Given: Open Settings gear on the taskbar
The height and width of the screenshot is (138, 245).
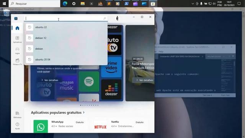Looking at the screenshot, I should pos(74,3).
